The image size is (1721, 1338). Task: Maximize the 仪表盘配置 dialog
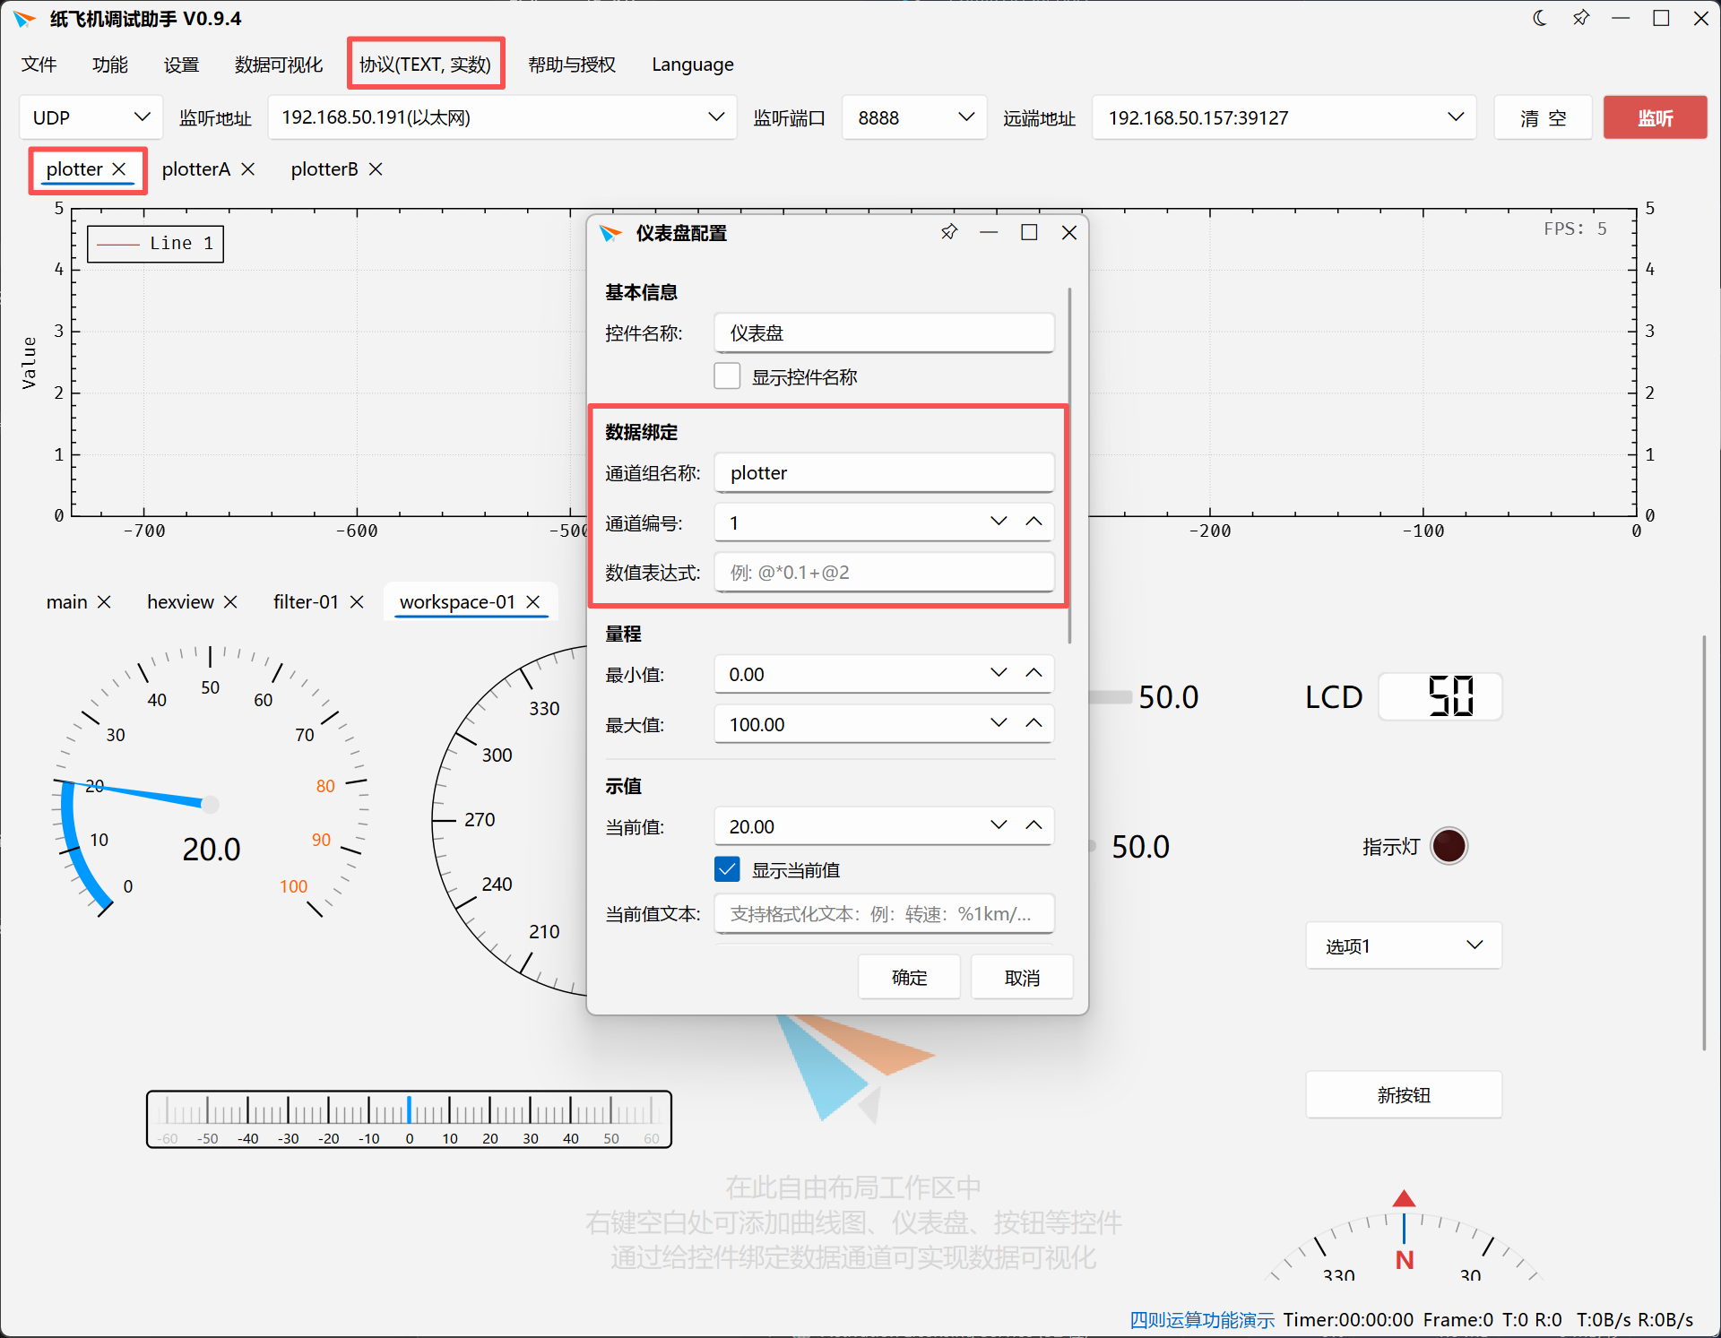1029,232
